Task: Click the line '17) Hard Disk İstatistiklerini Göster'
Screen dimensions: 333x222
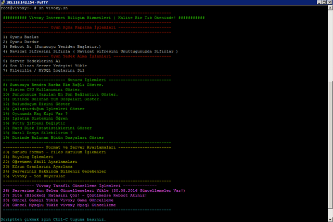Action: click(x=47, y=128)
